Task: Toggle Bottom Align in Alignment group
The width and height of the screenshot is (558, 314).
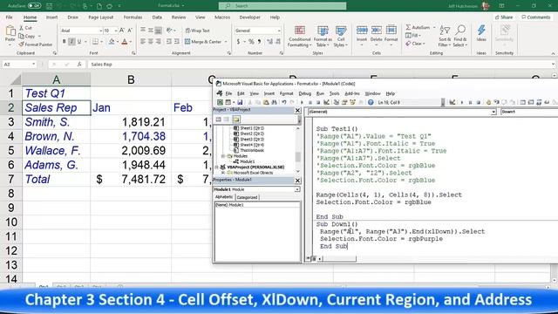Action: point(159,31)
